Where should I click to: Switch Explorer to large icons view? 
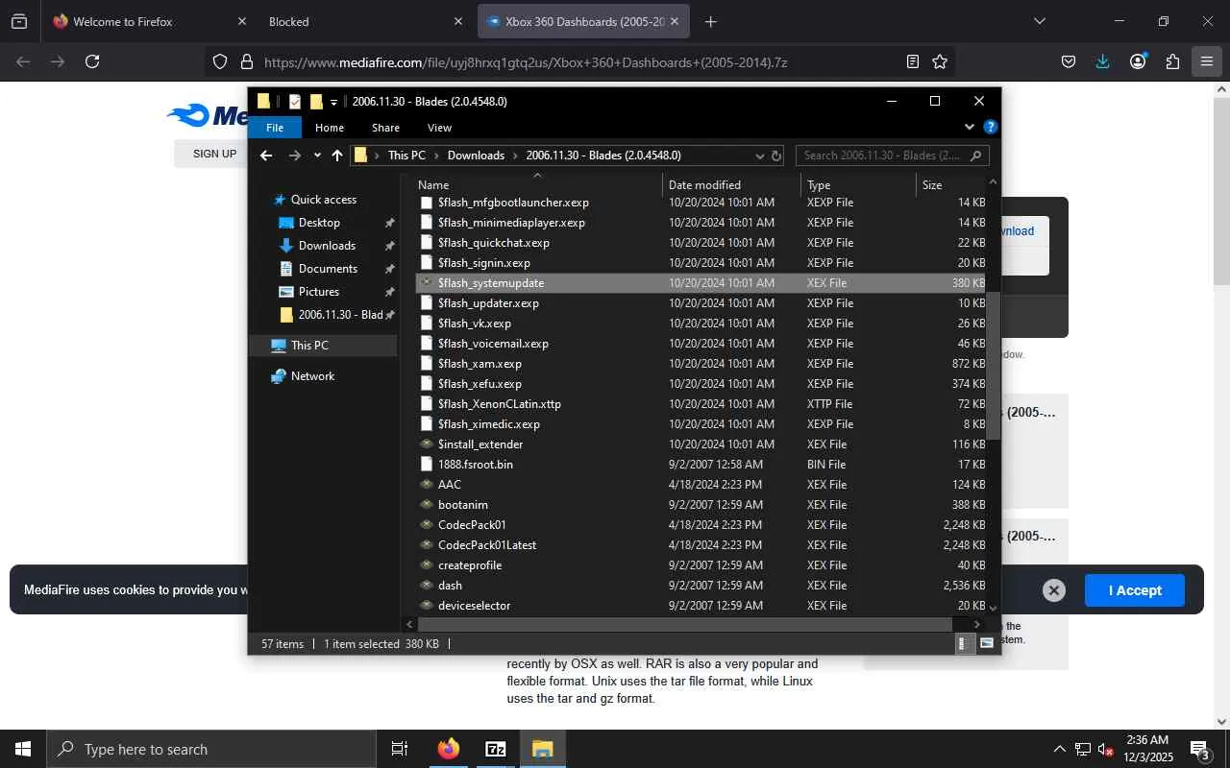[986, 644]
